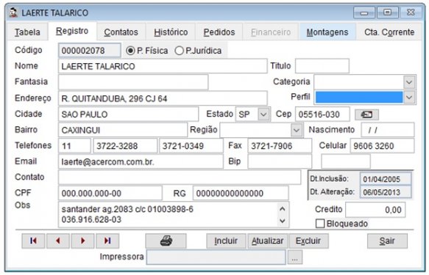
Task: Open the Contatos tab
Action: (x=121, y=32)
